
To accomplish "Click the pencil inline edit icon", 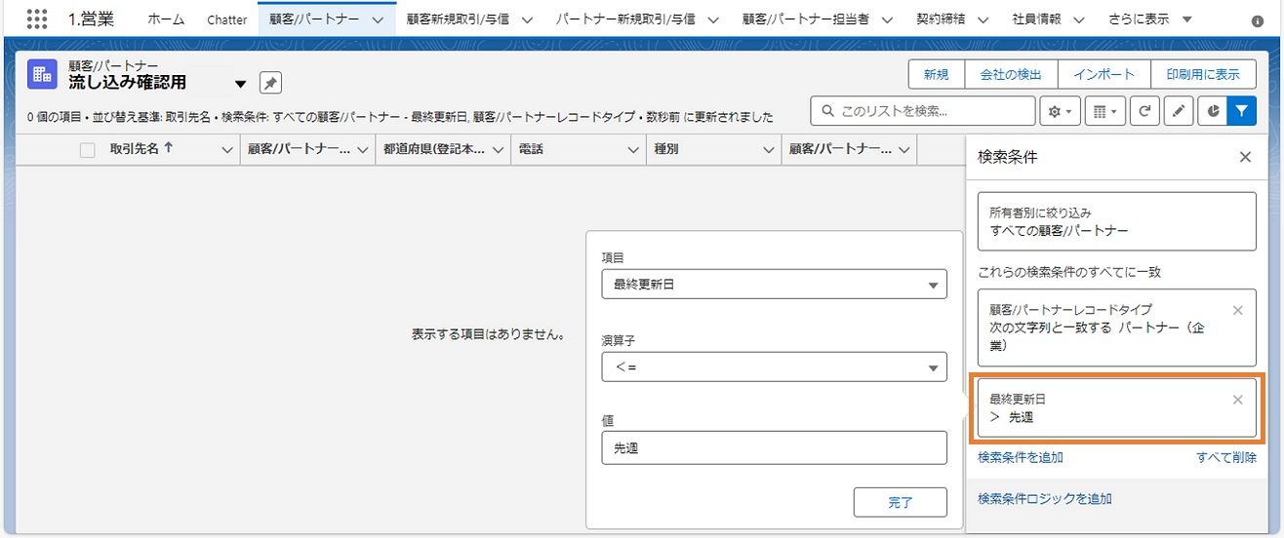I will (1179, 111).
